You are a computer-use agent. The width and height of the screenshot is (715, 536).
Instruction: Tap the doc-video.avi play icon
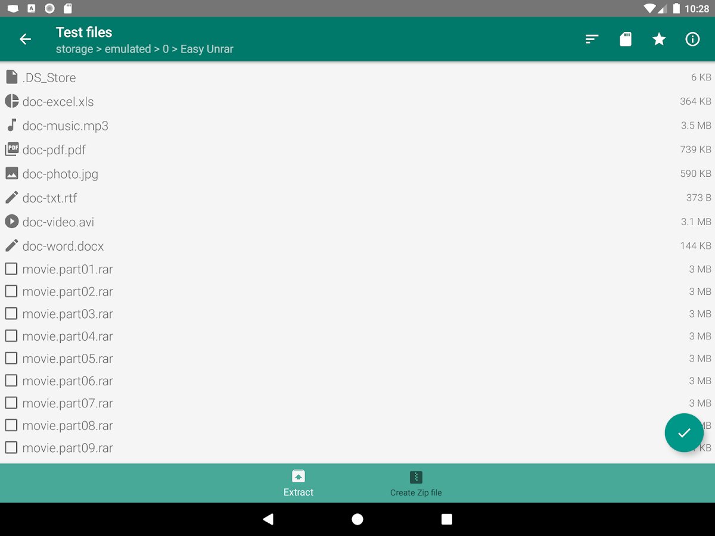(x=11, y=222)
